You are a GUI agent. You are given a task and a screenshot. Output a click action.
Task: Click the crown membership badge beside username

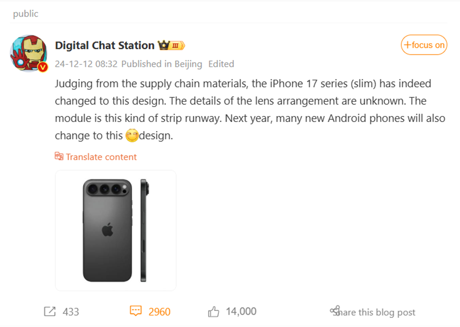(x=171, y=45)
